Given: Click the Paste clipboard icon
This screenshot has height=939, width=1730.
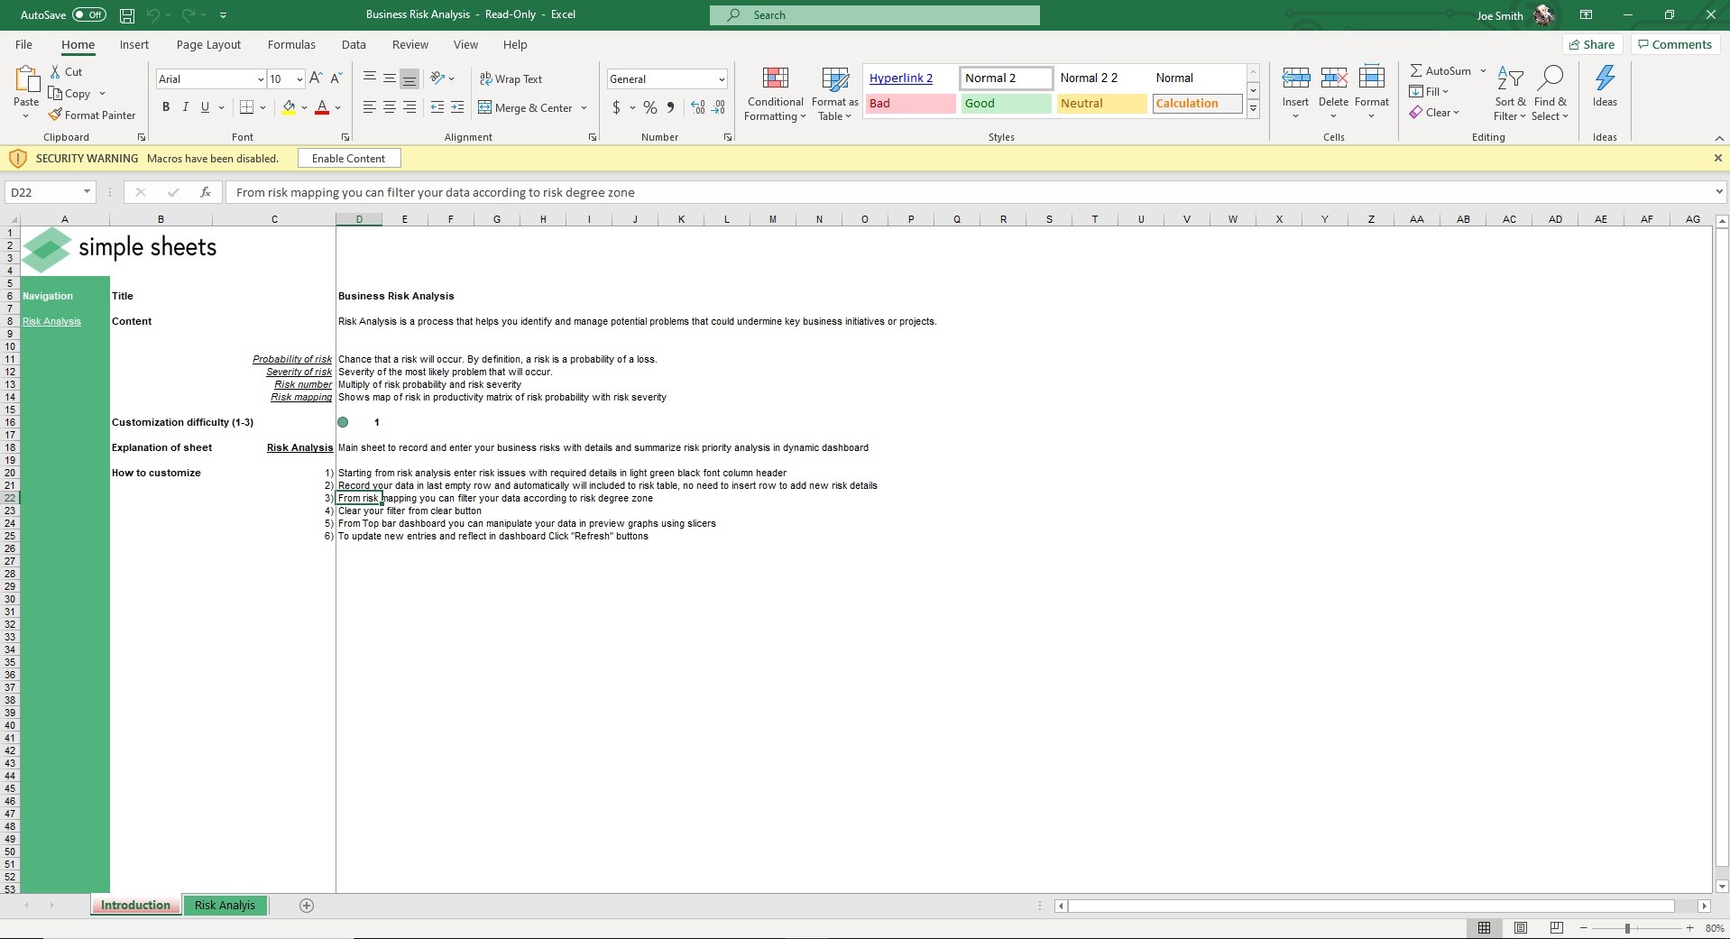Looking at the screenshot, I should click(26, 80).
